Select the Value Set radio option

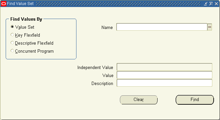(12, 27)
